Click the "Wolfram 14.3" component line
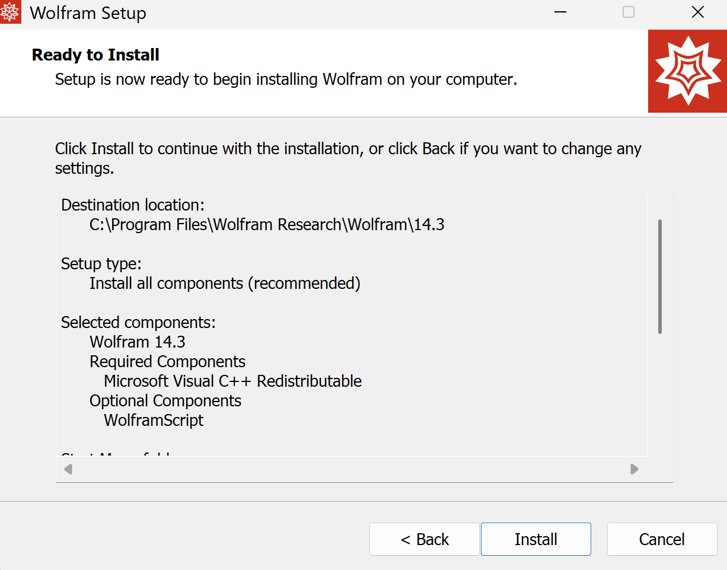 point(138,342)
